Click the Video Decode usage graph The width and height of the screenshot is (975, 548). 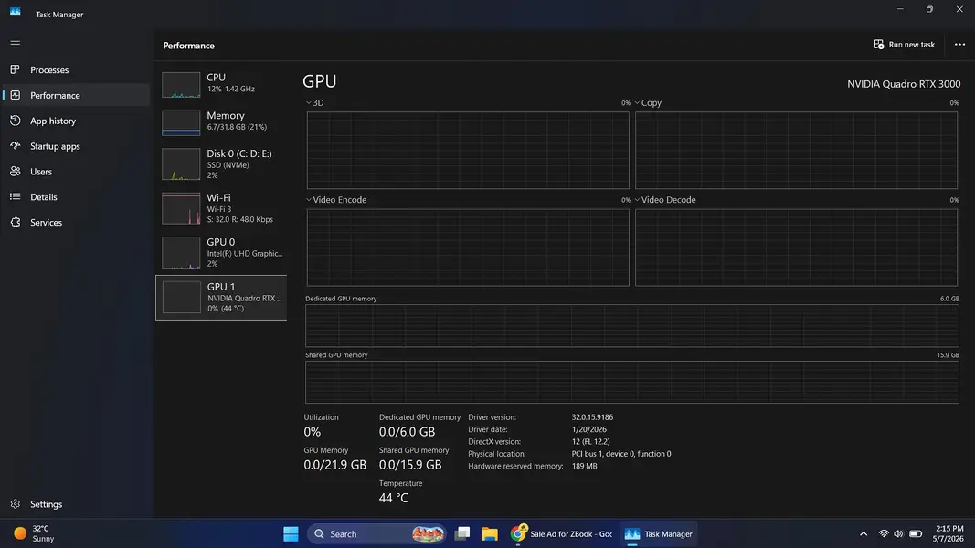[796, 248]
